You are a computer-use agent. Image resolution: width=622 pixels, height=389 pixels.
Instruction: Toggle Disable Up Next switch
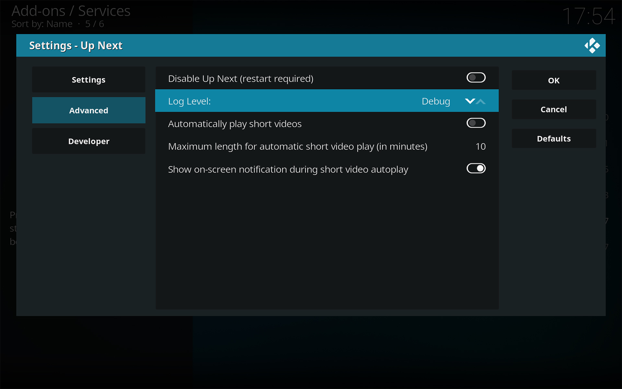(x=476, y=78)
